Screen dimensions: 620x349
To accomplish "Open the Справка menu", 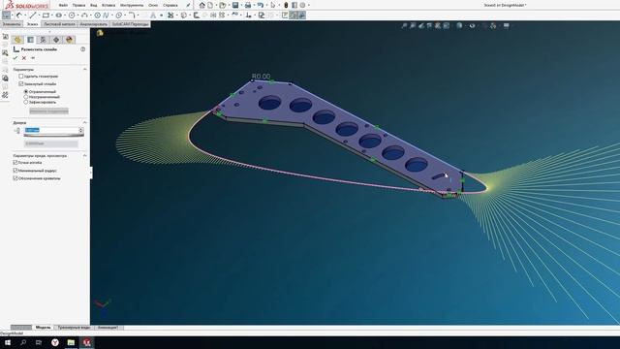I will click(x=170, y=5).
